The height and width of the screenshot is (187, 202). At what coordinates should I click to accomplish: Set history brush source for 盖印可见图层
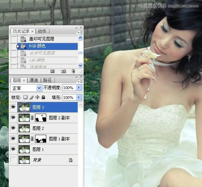pos(14,39)
